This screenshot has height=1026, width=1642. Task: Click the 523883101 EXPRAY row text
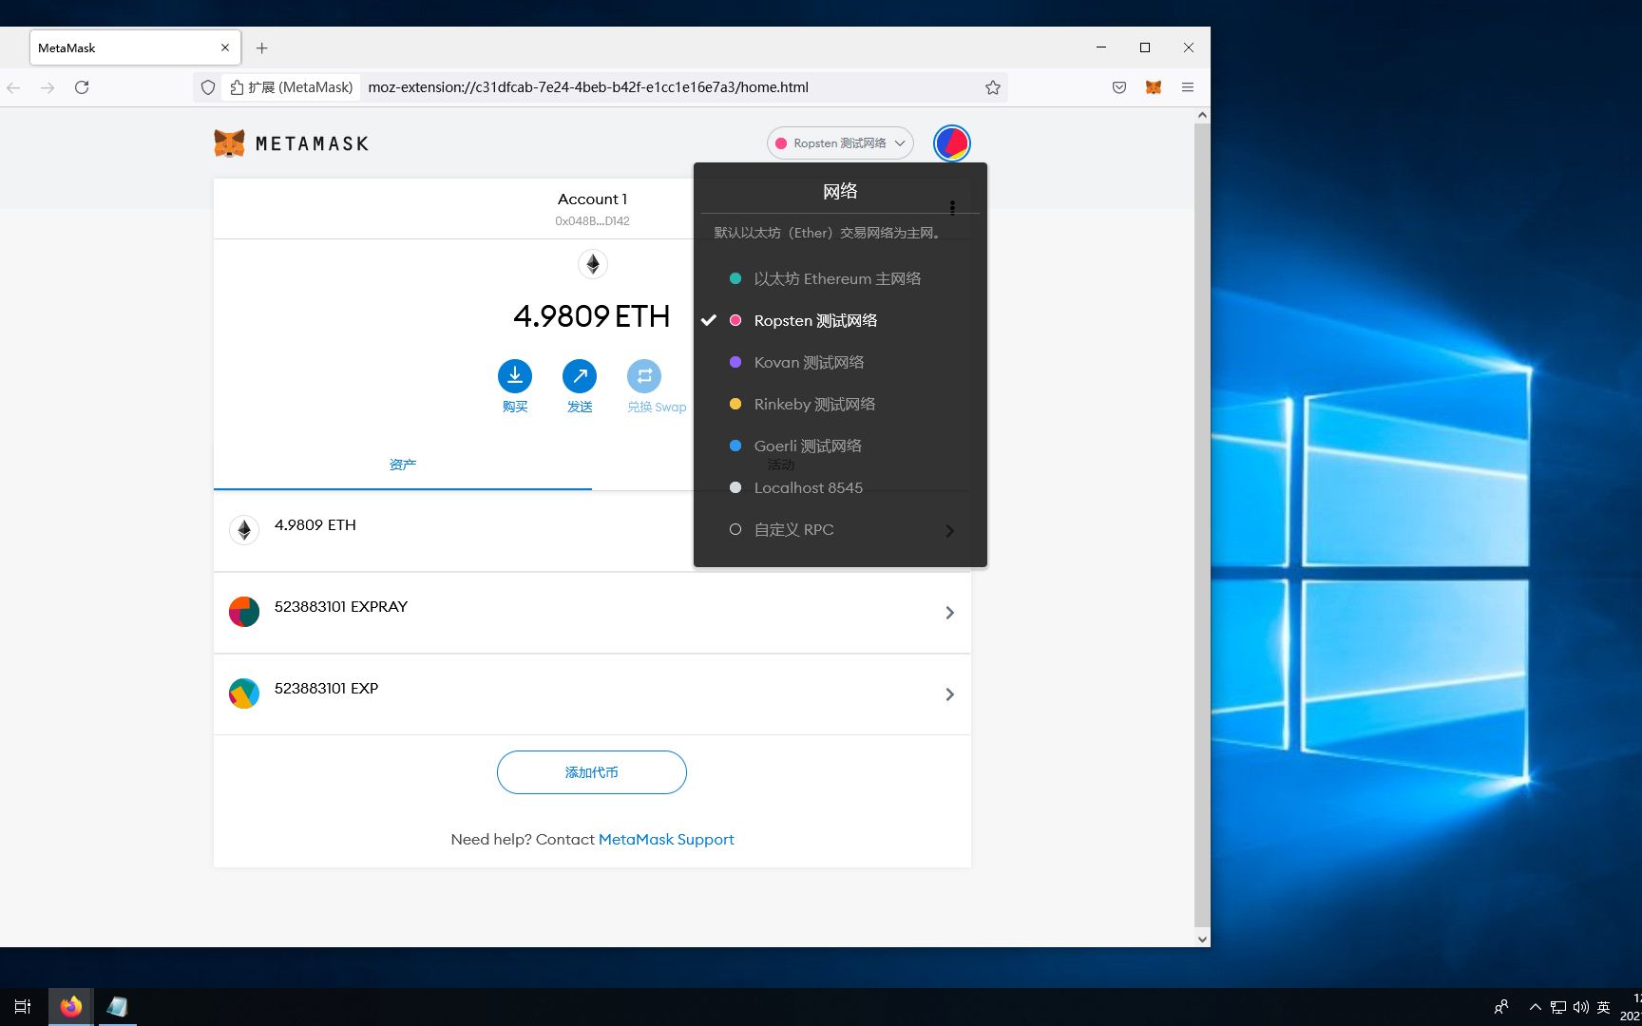coord(341,606)
